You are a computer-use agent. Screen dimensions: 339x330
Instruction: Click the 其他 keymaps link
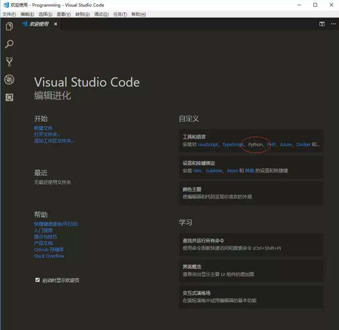249,171
